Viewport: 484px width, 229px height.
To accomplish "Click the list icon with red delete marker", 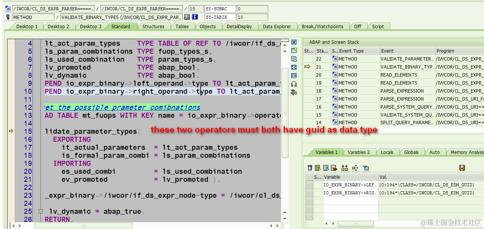I will (334, 168).
